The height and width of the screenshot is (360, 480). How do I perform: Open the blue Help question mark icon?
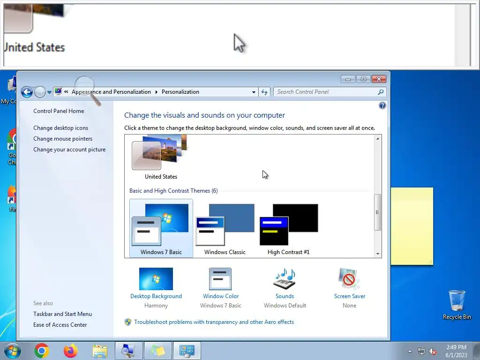click(x=382, y=105)
